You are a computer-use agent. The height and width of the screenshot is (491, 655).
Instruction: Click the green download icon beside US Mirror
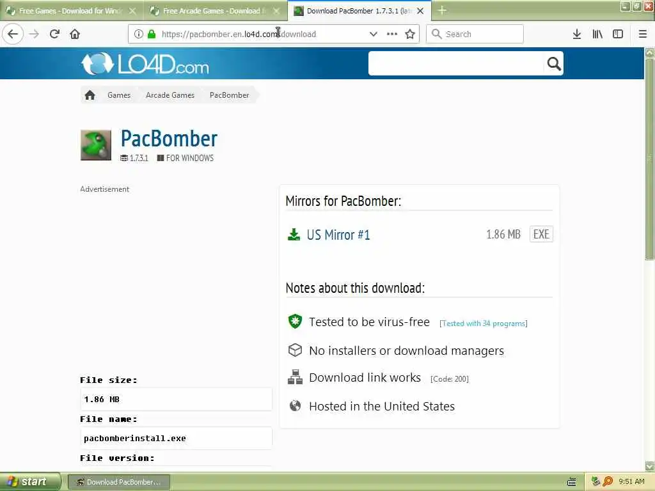coord(294,235)
